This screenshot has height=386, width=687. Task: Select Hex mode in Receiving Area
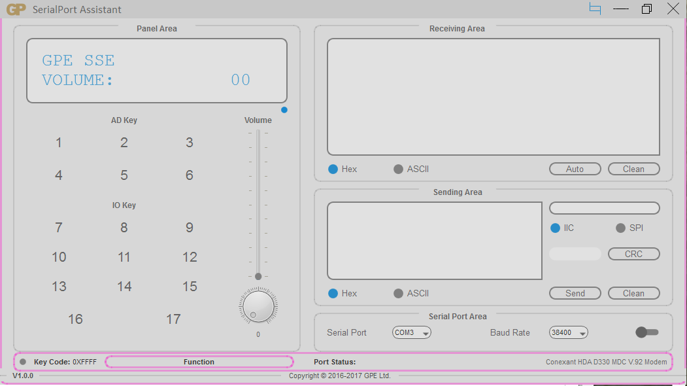point(343,169)
